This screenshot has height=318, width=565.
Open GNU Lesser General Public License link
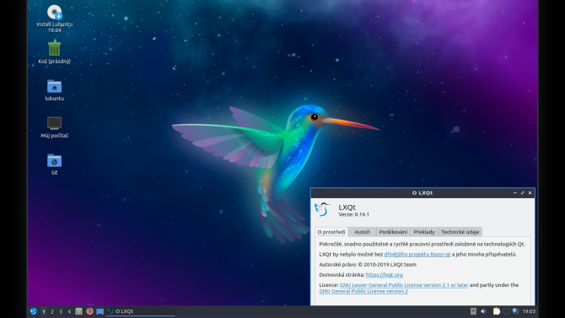pos(404,285)
